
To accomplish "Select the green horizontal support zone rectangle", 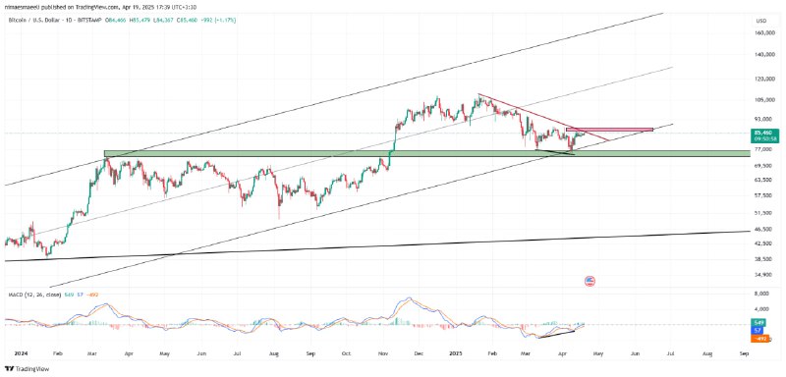I will [x=427, y=153].
